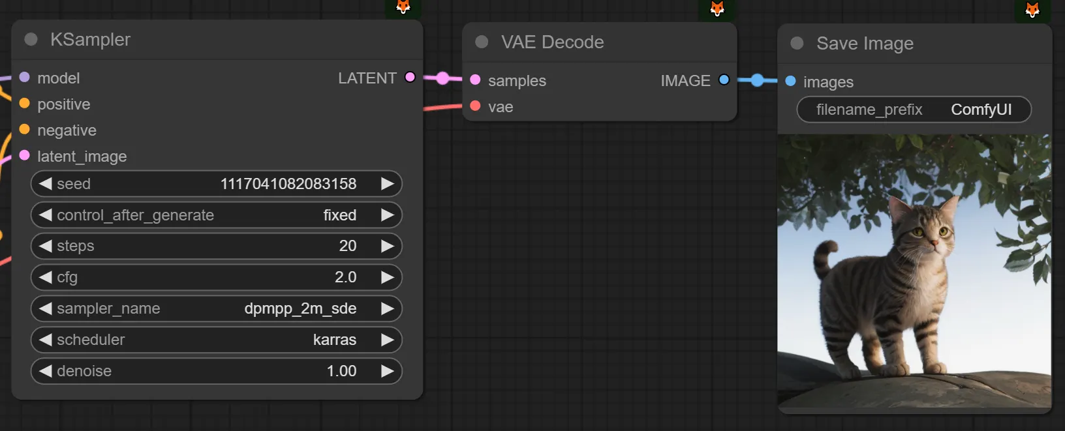Increase steps using the right arrow
The width and height of the screenshot is (1065, 431).
pyautogui.click(x=387, y=246)
